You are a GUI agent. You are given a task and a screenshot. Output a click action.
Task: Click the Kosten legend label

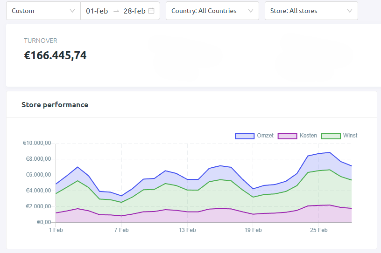click(x=308, y=136)
